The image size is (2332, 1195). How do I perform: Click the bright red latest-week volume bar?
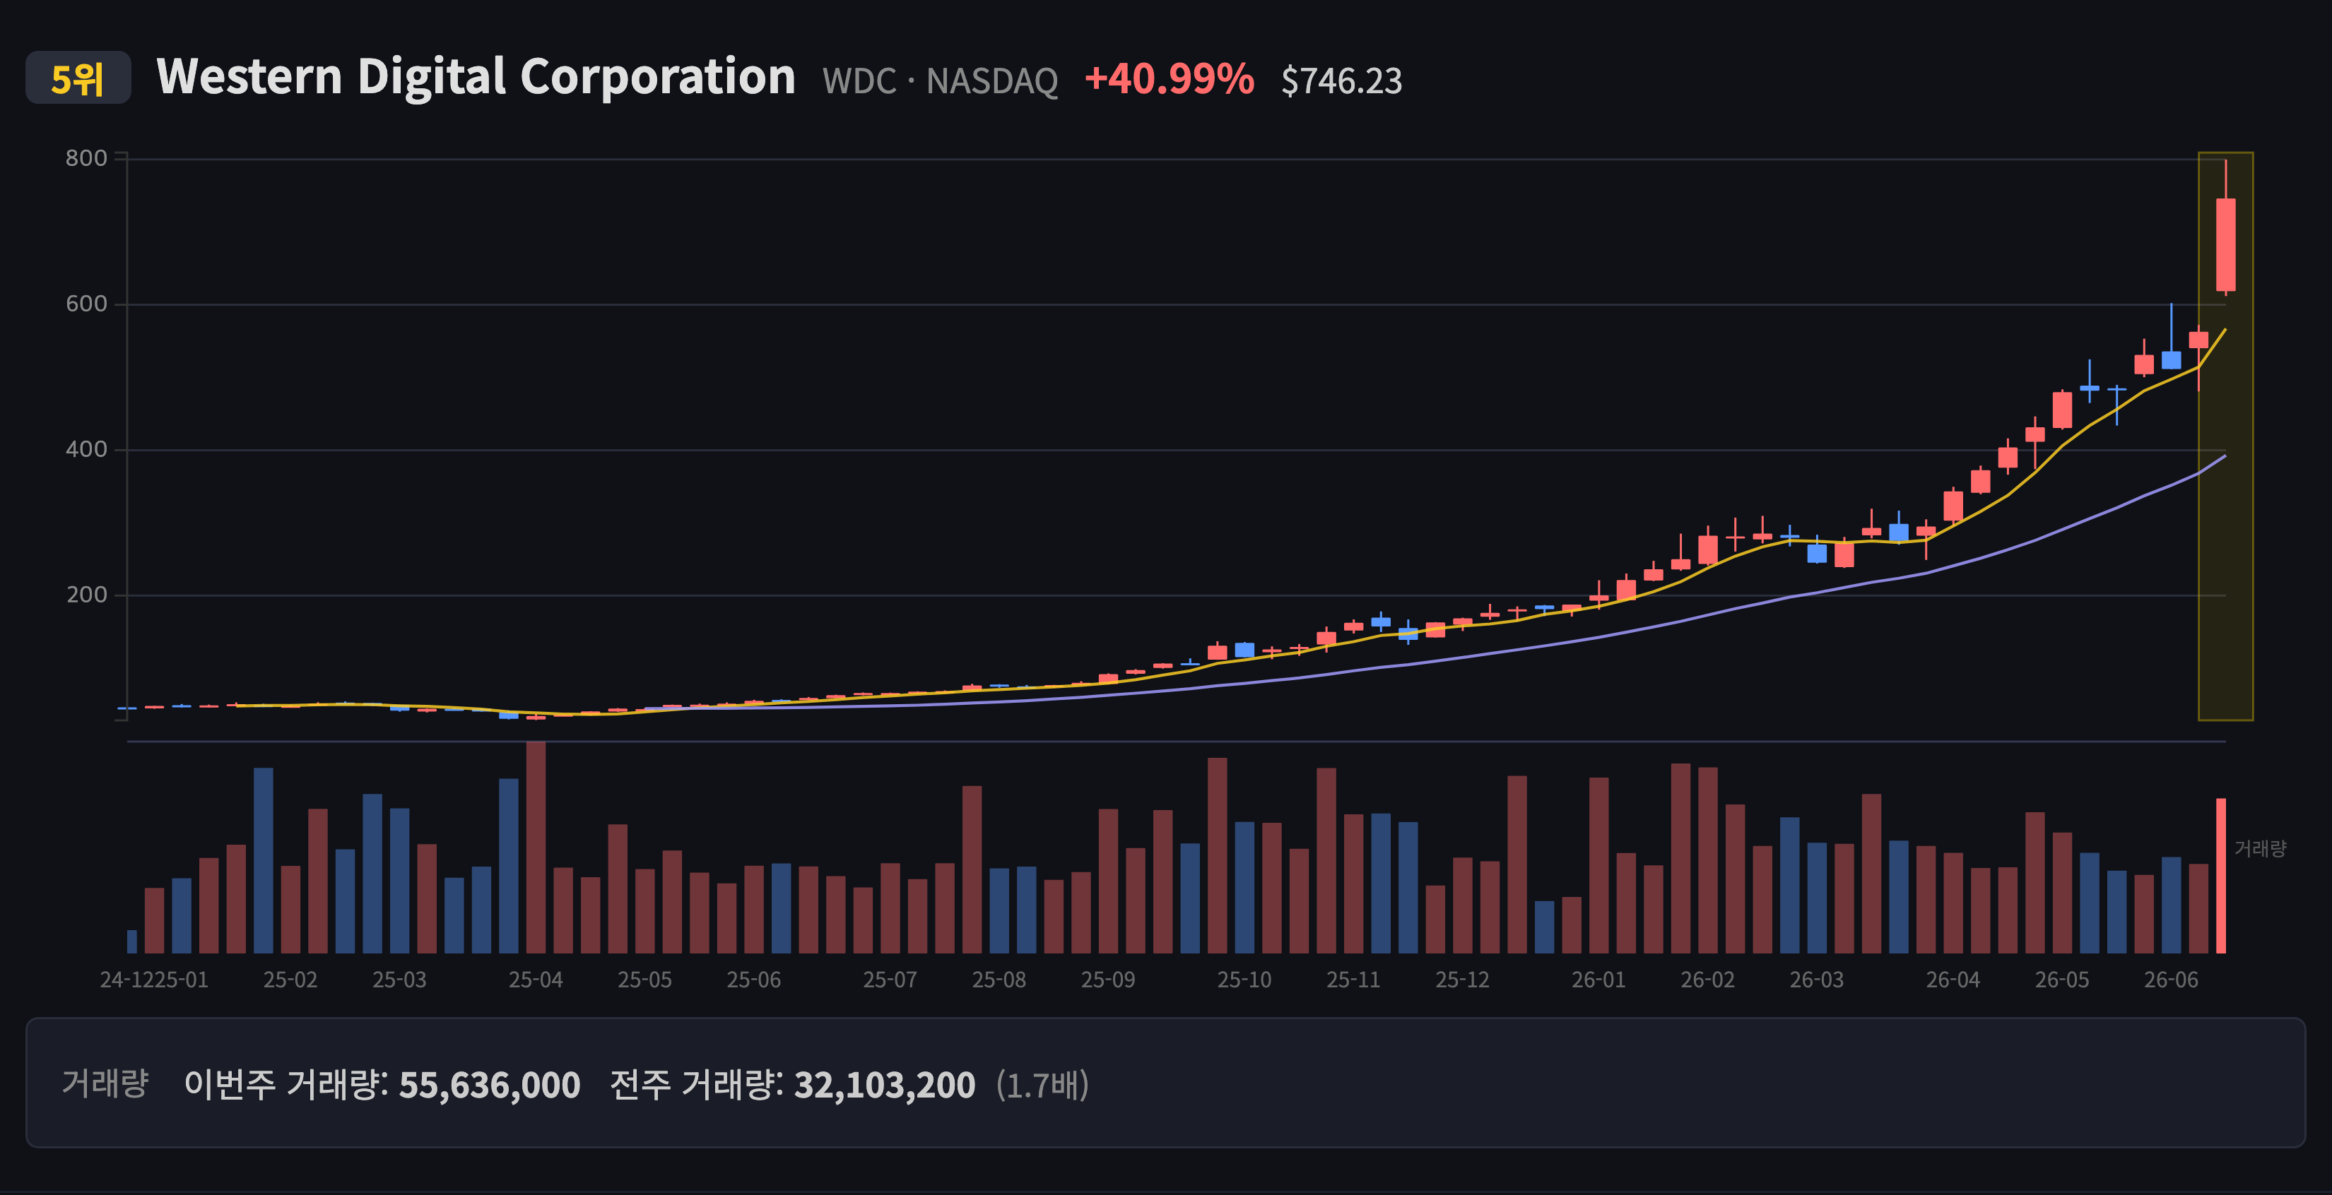tap(2220, 876)
